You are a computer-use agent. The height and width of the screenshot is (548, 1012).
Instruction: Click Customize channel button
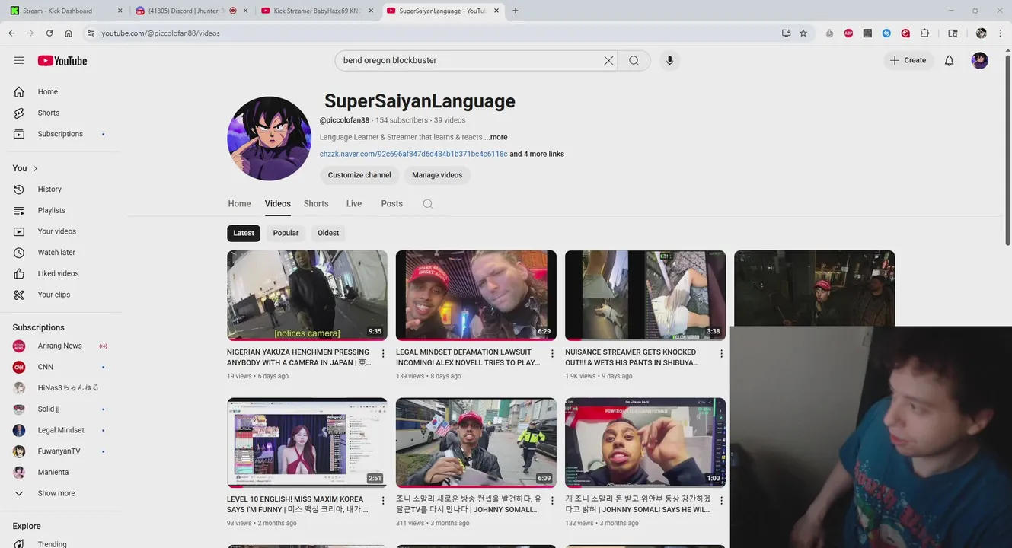(359, 175)
